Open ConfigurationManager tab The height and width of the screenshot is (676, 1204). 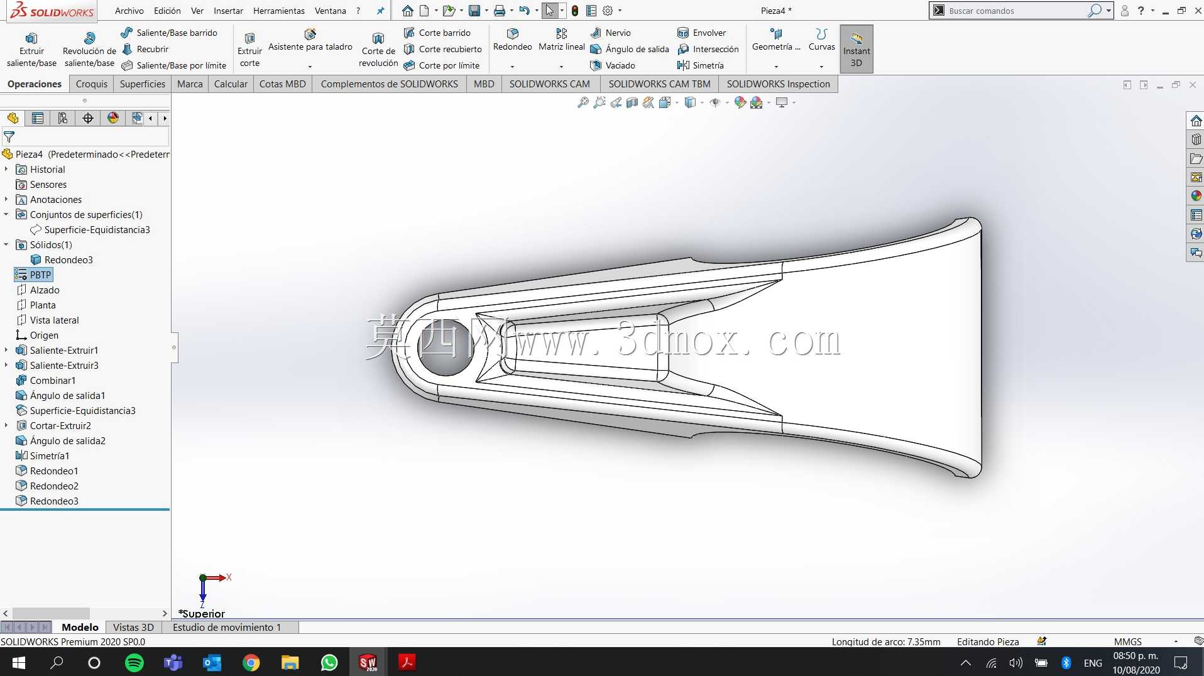coord(63,118)
